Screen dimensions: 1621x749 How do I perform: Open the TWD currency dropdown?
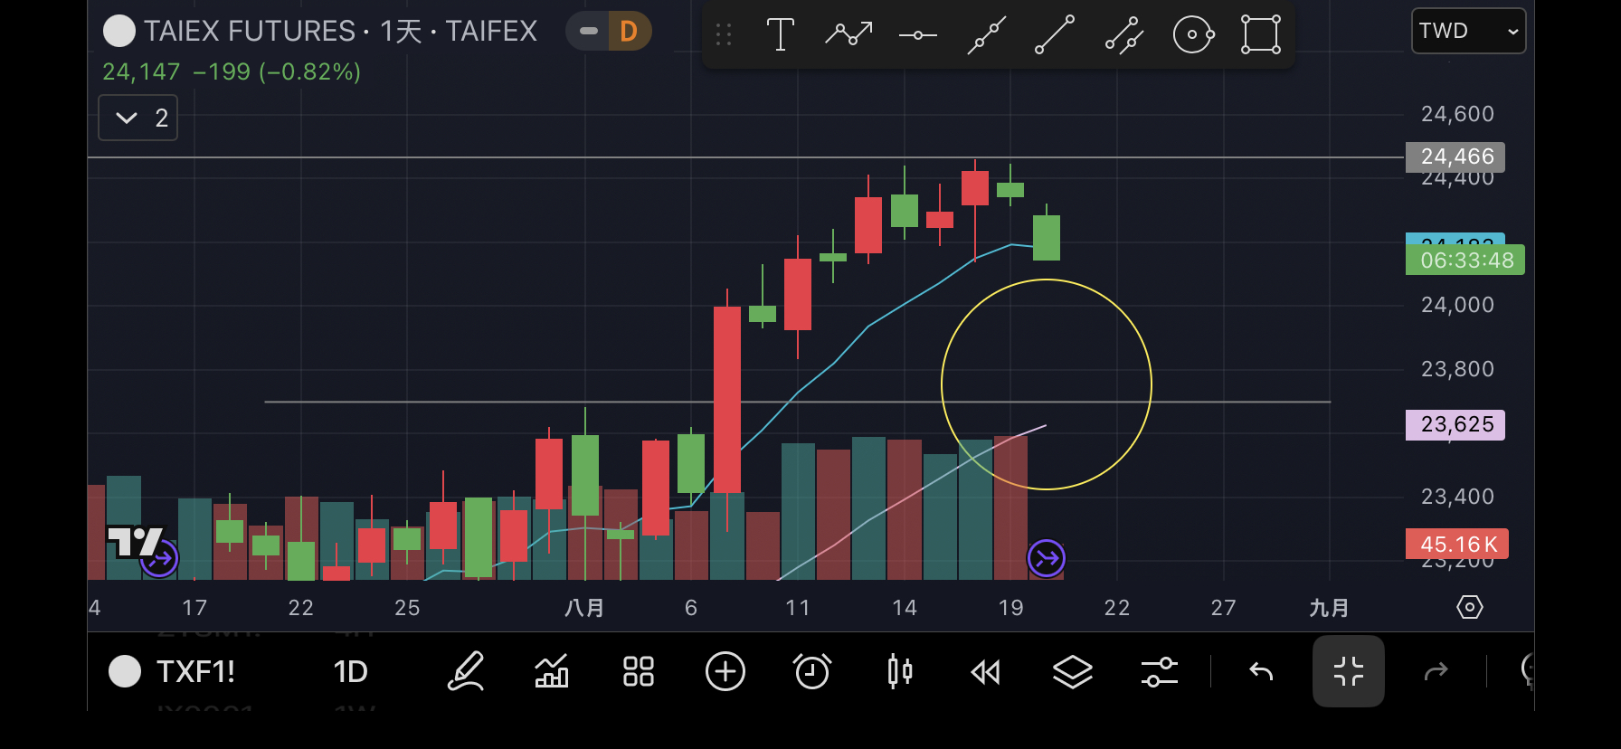coord(1467,32)
